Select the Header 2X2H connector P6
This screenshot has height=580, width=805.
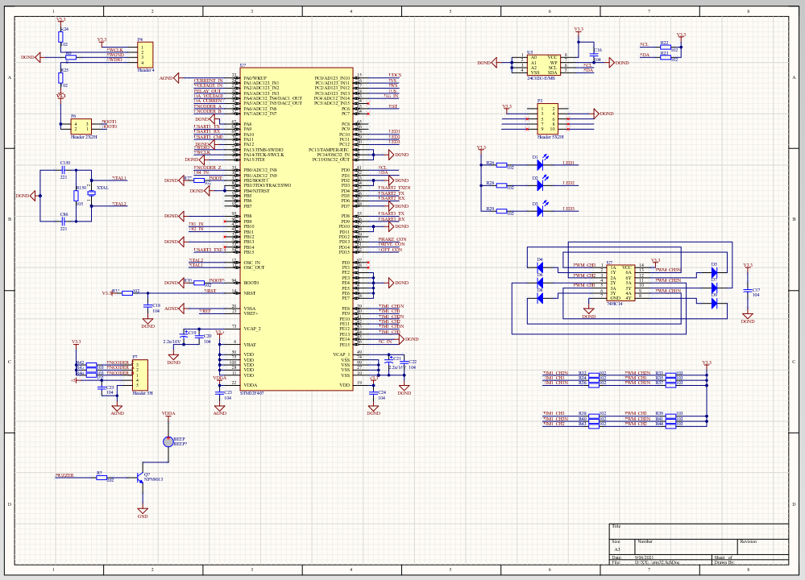click(81, 126)
